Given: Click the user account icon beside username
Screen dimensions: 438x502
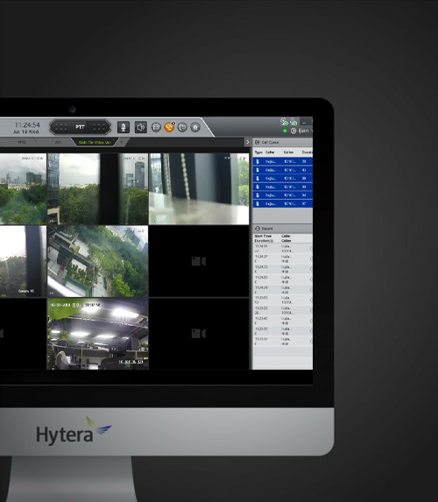Looking at the screenshot, I should pos(293,131).
